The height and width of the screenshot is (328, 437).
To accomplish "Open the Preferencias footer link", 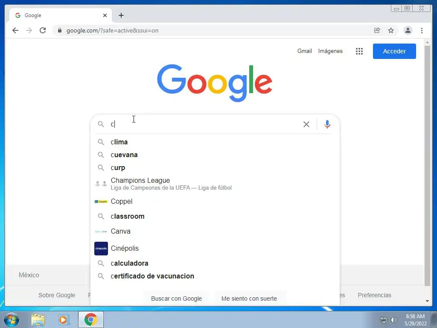I will pos(374,295).
